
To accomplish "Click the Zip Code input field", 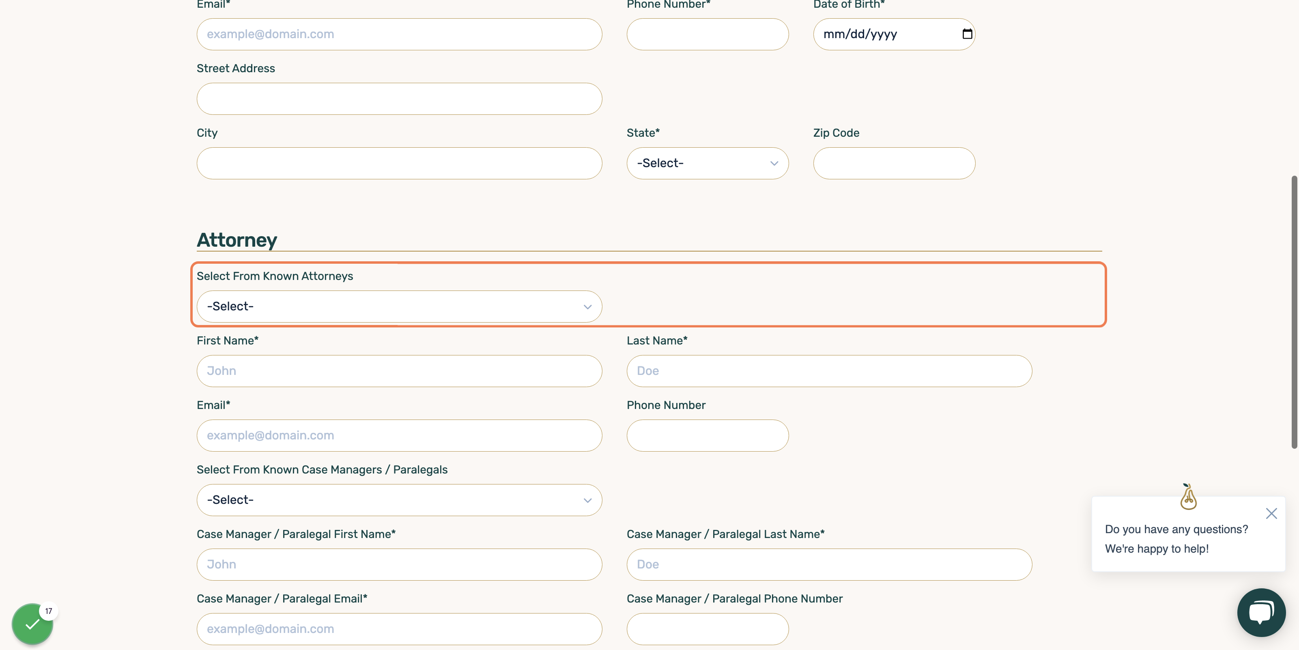I will (894, 164).
